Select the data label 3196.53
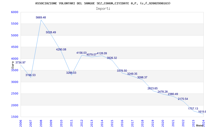This screenshot has width=206, height=128. click(30, 75)
